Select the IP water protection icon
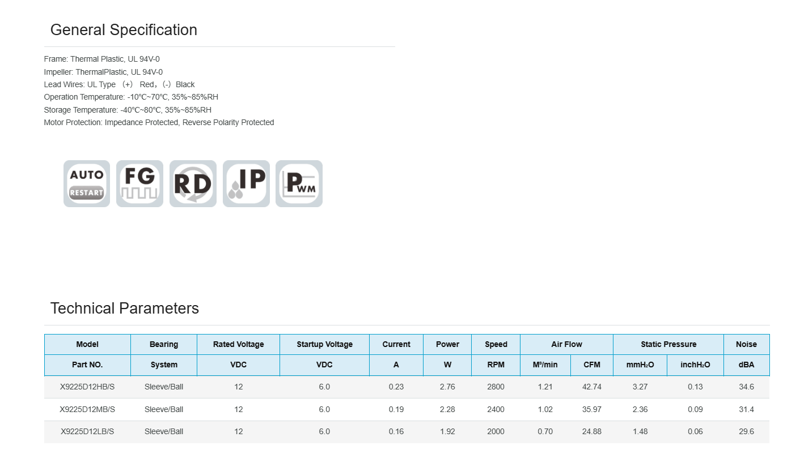This screenshot has height=450, width=800. click(x=246, y=183)
